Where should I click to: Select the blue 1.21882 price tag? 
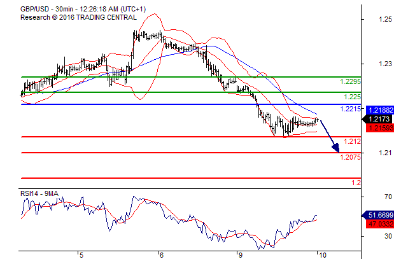380,110
